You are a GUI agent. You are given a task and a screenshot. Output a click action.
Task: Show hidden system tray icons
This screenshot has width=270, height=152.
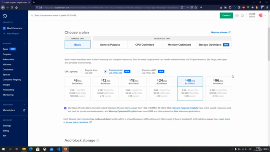pyautogui.click(x=232, y=149)
